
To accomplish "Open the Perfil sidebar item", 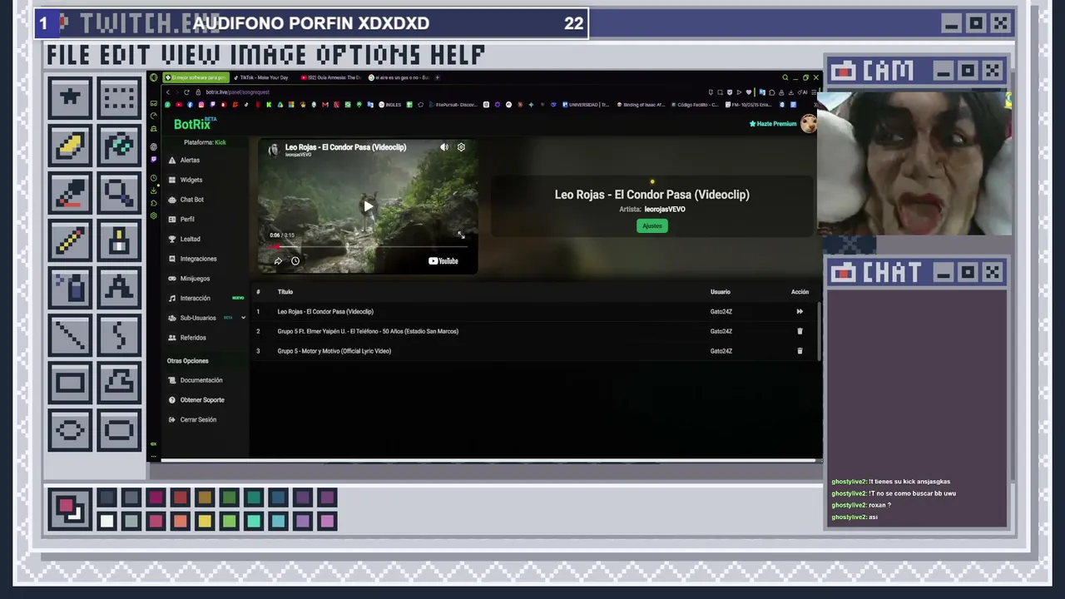I will tap(187, 220).
